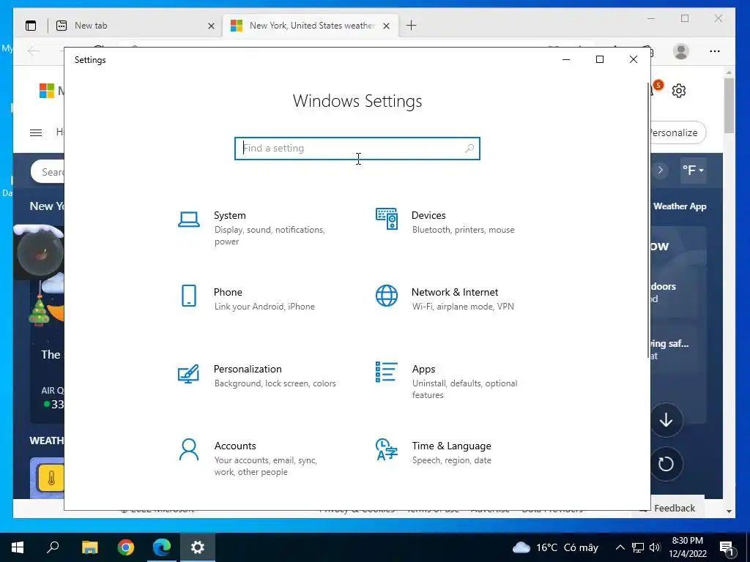Open the volume tray icon
750x562 pixels.
click(655, 547)
